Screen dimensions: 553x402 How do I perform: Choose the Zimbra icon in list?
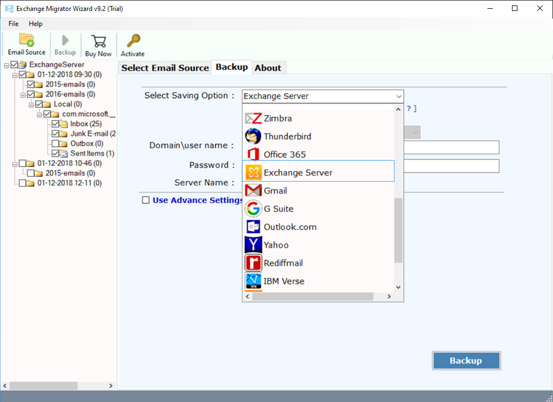(253, 118)
